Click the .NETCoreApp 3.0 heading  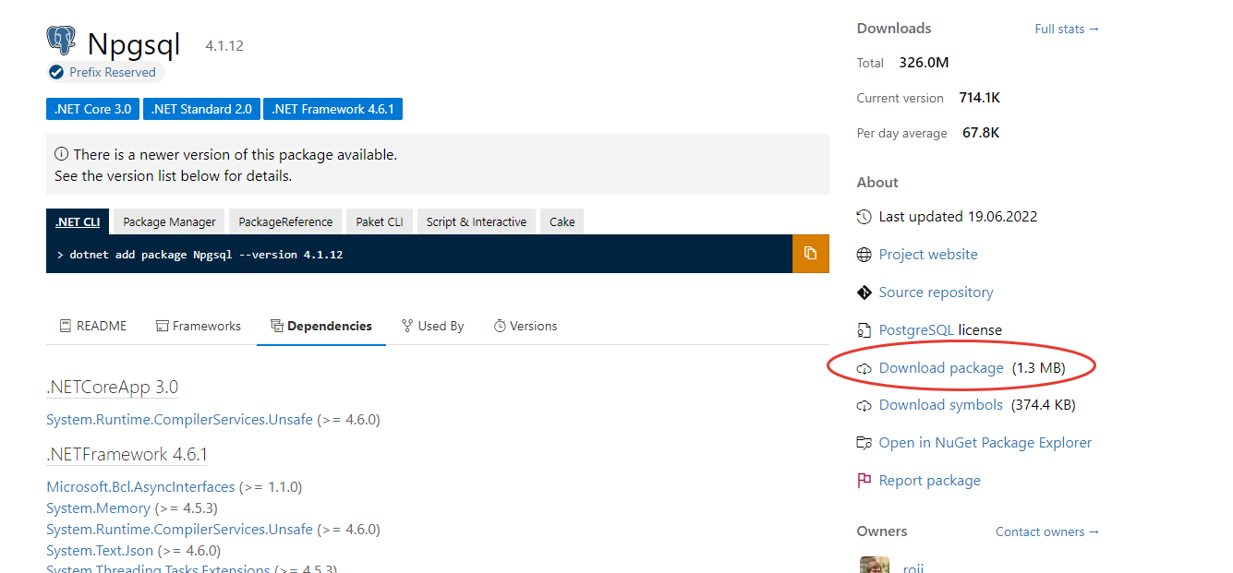pyautogui.click(x=113, y=388)
